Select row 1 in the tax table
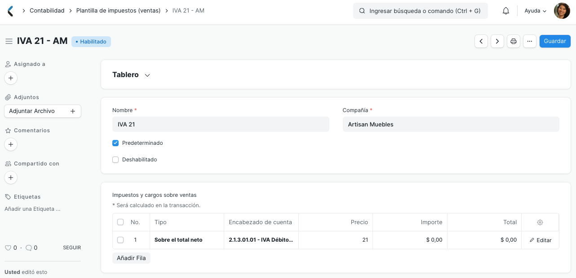This screenshot has width=576, height=278. click(120, 240)
